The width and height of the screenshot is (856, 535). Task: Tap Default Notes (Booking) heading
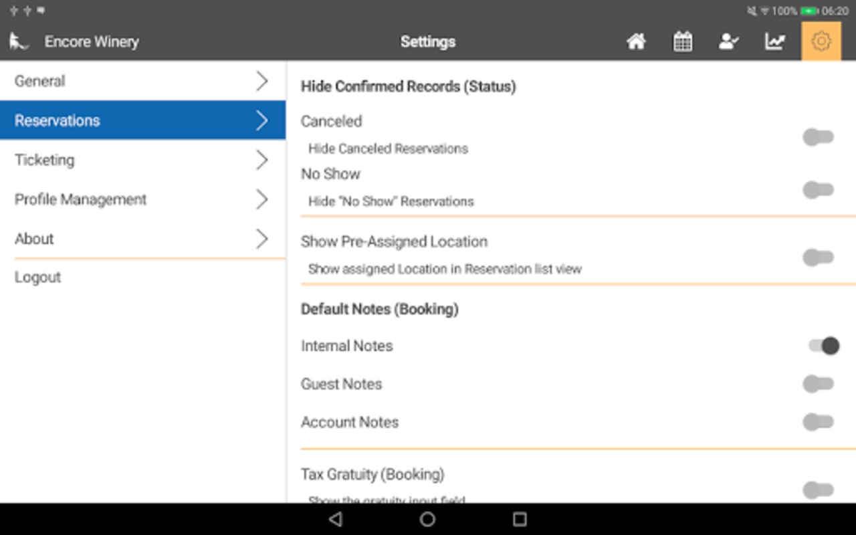pos(380,309)
